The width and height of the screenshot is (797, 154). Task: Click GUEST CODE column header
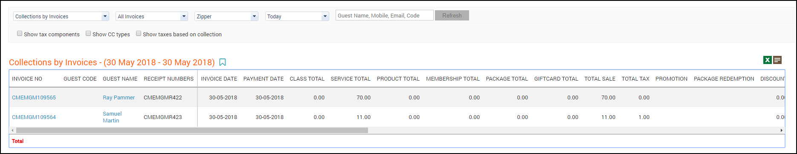[x=80, y=79]
